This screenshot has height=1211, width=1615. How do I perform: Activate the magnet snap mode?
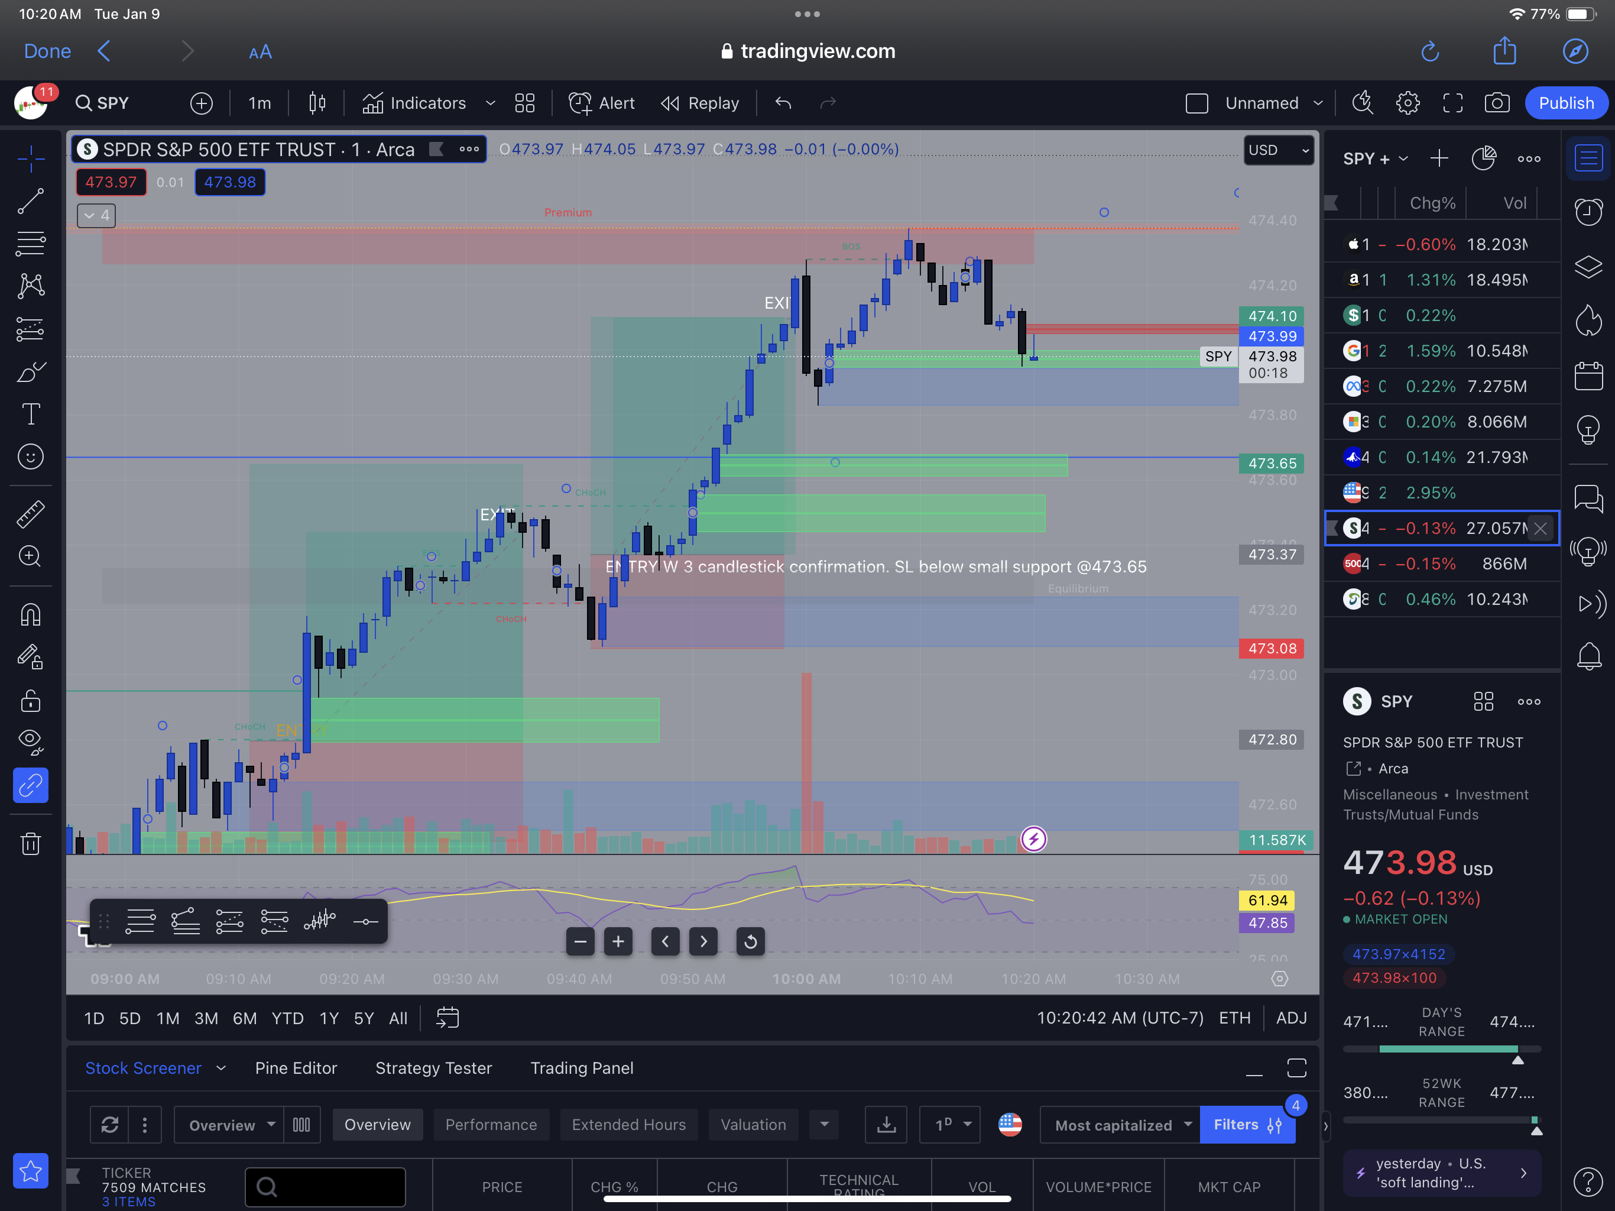coord(31,615)
